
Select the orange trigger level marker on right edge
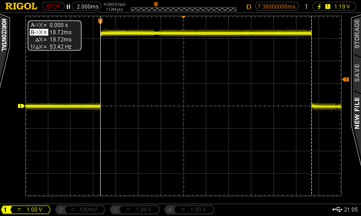point(346,80)
